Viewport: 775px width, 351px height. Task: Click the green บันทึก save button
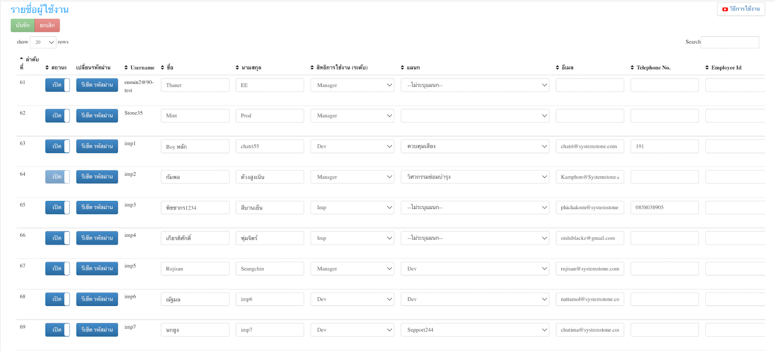coord(23,25)
